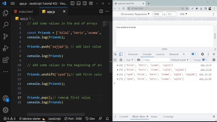The image size is (217, 122).
Task: Open the Search view in activity bar
Action: point(5,25)
